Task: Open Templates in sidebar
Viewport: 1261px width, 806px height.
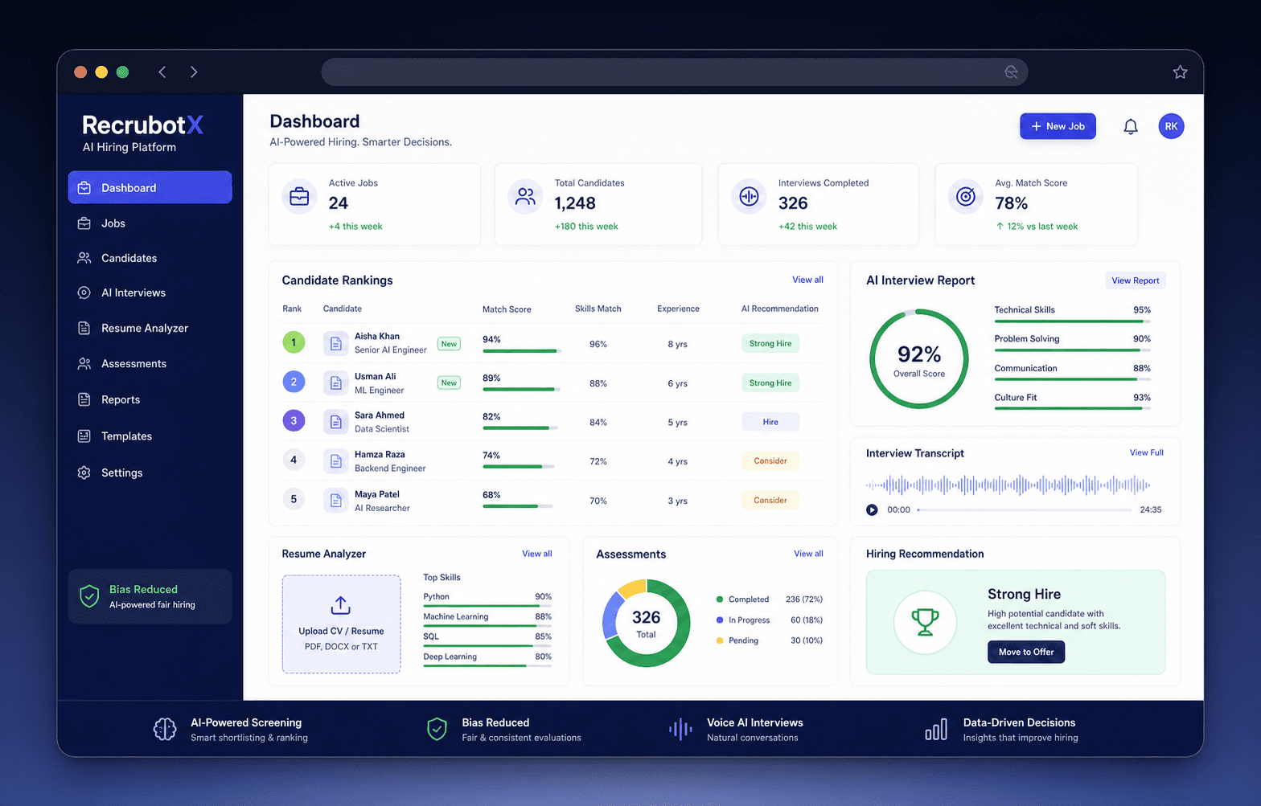Action: tap(150, 436)
